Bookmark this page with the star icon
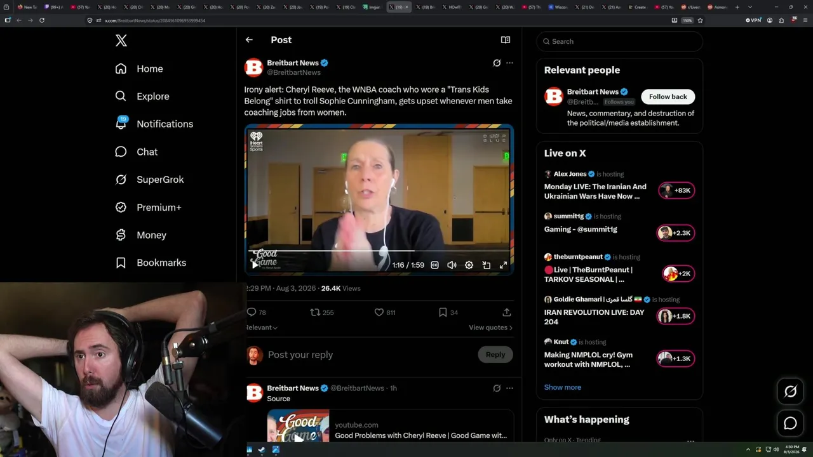The image size is (813, 457). [x=700, y=20]
